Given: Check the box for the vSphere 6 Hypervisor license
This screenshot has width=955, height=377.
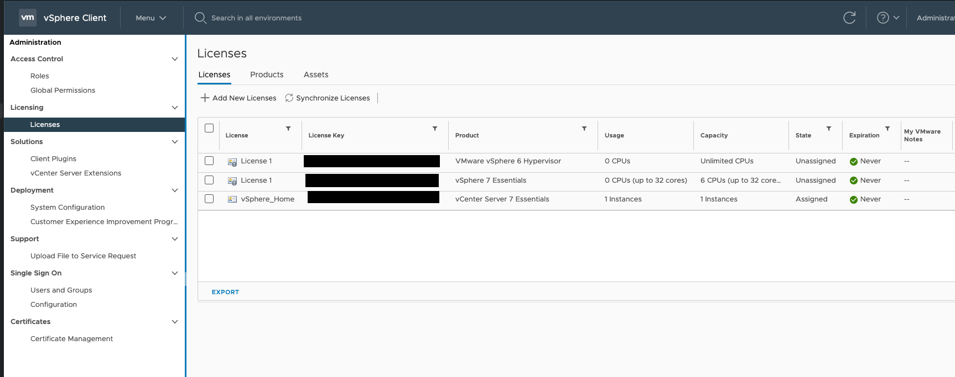Looking at the screenshot, I should [209, 161].
